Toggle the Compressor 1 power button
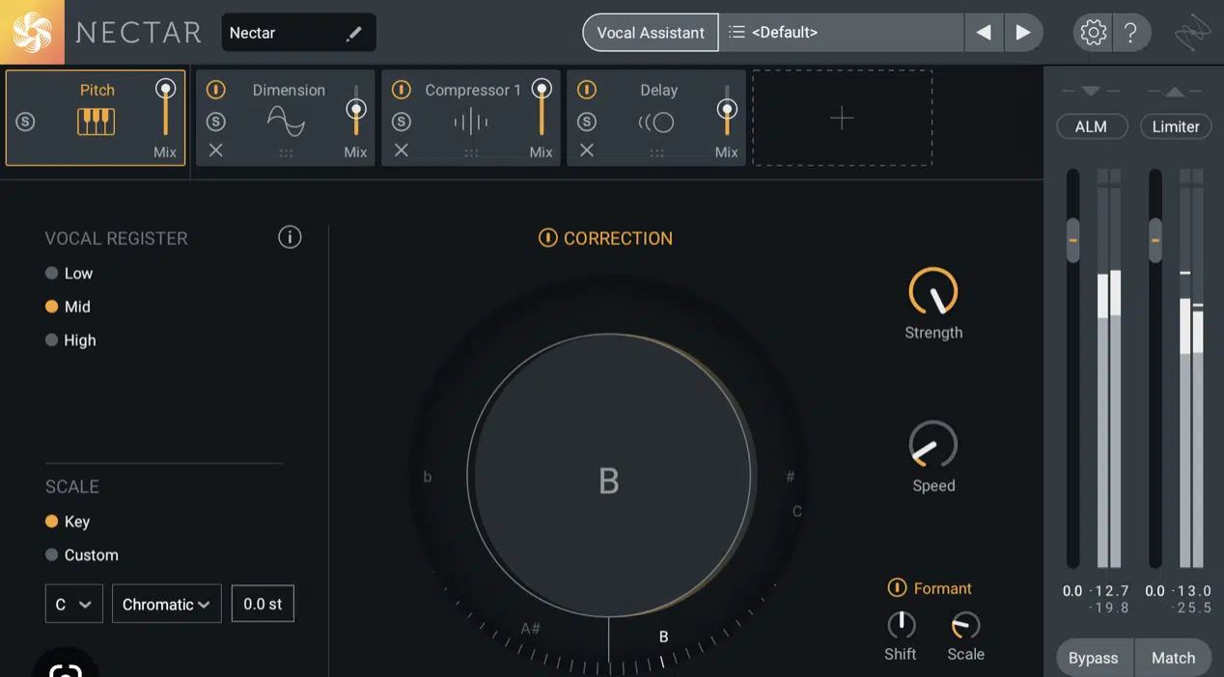 (x=402, y=90)
